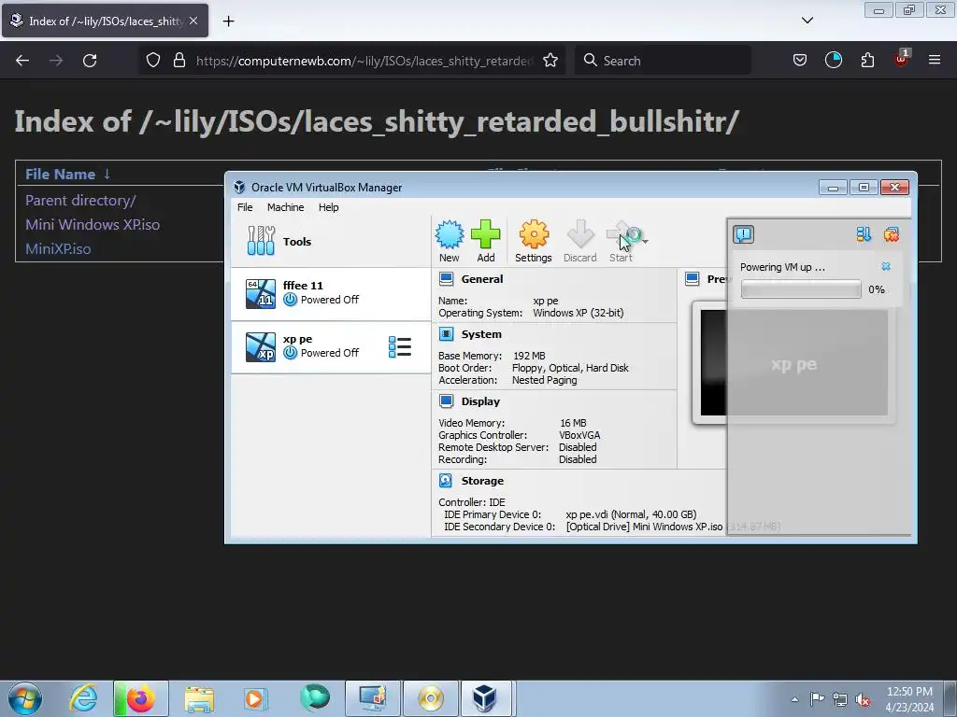Click the Powering VM up progress bar
This screenshot has height=717, width=957.
(x=801, y=289)
